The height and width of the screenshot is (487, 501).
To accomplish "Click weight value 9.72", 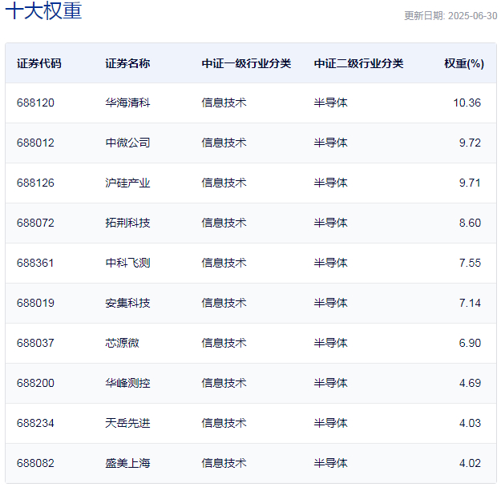I will [x=470, y=143].
